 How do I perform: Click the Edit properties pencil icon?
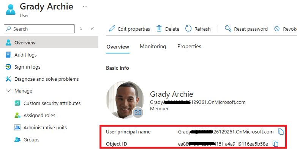pos(112,29)
